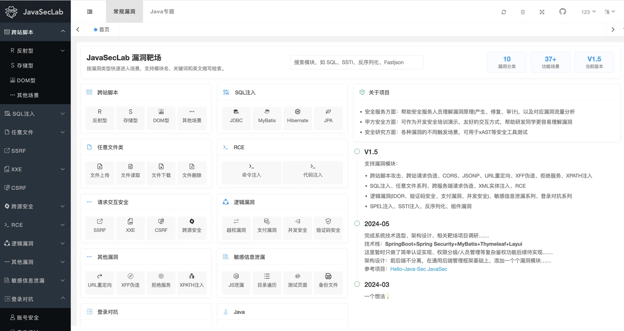
Task: Select 其他场景 in the sidebar
Action: [35, 95]
